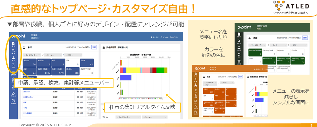This screenshot has width=317, height=127.
Task: Click 件名 column header in list table
Action: click(37, 89)
